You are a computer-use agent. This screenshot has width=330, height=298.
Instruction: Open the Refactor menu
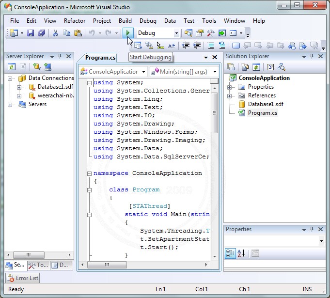click(75, 21)
